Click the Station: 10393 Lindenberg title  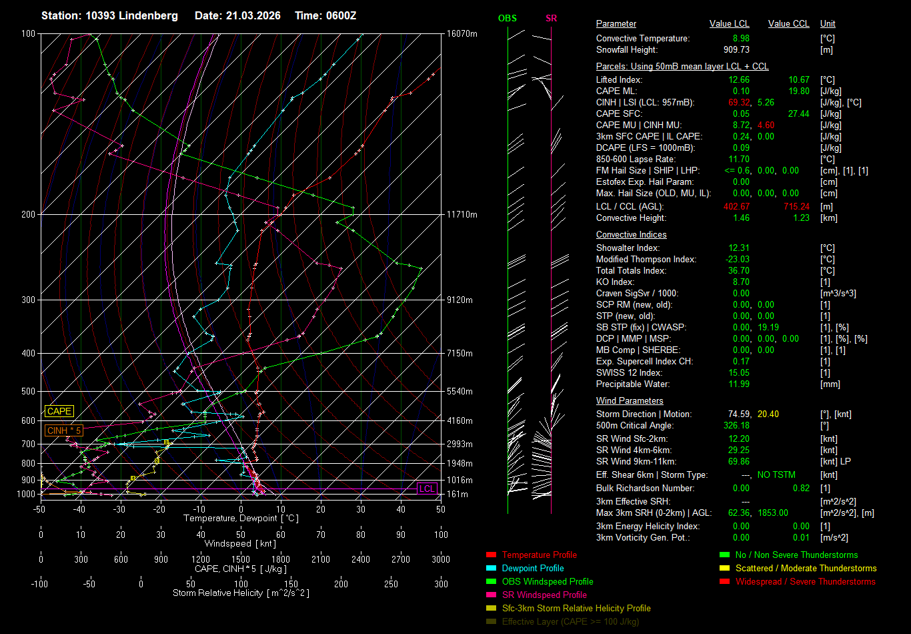[109, 16]
